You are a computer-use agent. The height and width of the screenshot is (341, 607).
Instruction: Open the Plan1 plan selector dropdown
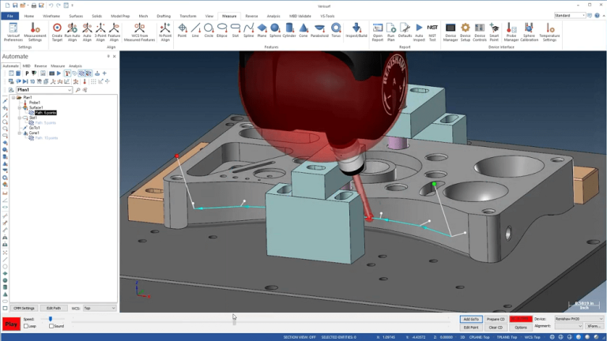[x=44, y=90]
